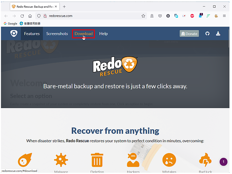Open the Download section in the navbar
The width and height of the screenshot is (232, 174).
pos(83,34)
